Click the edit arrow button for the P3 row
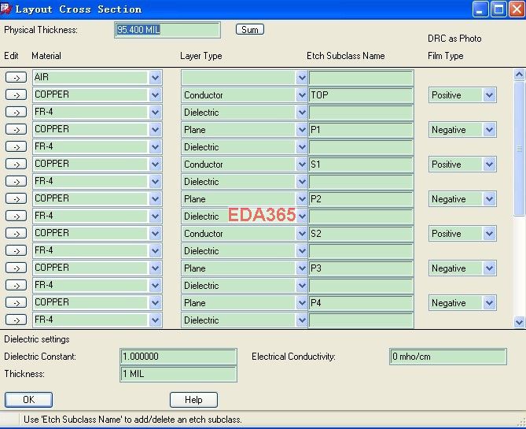This screenshot has height=429, width=526. pyautogui.click(x=16, y=268)
